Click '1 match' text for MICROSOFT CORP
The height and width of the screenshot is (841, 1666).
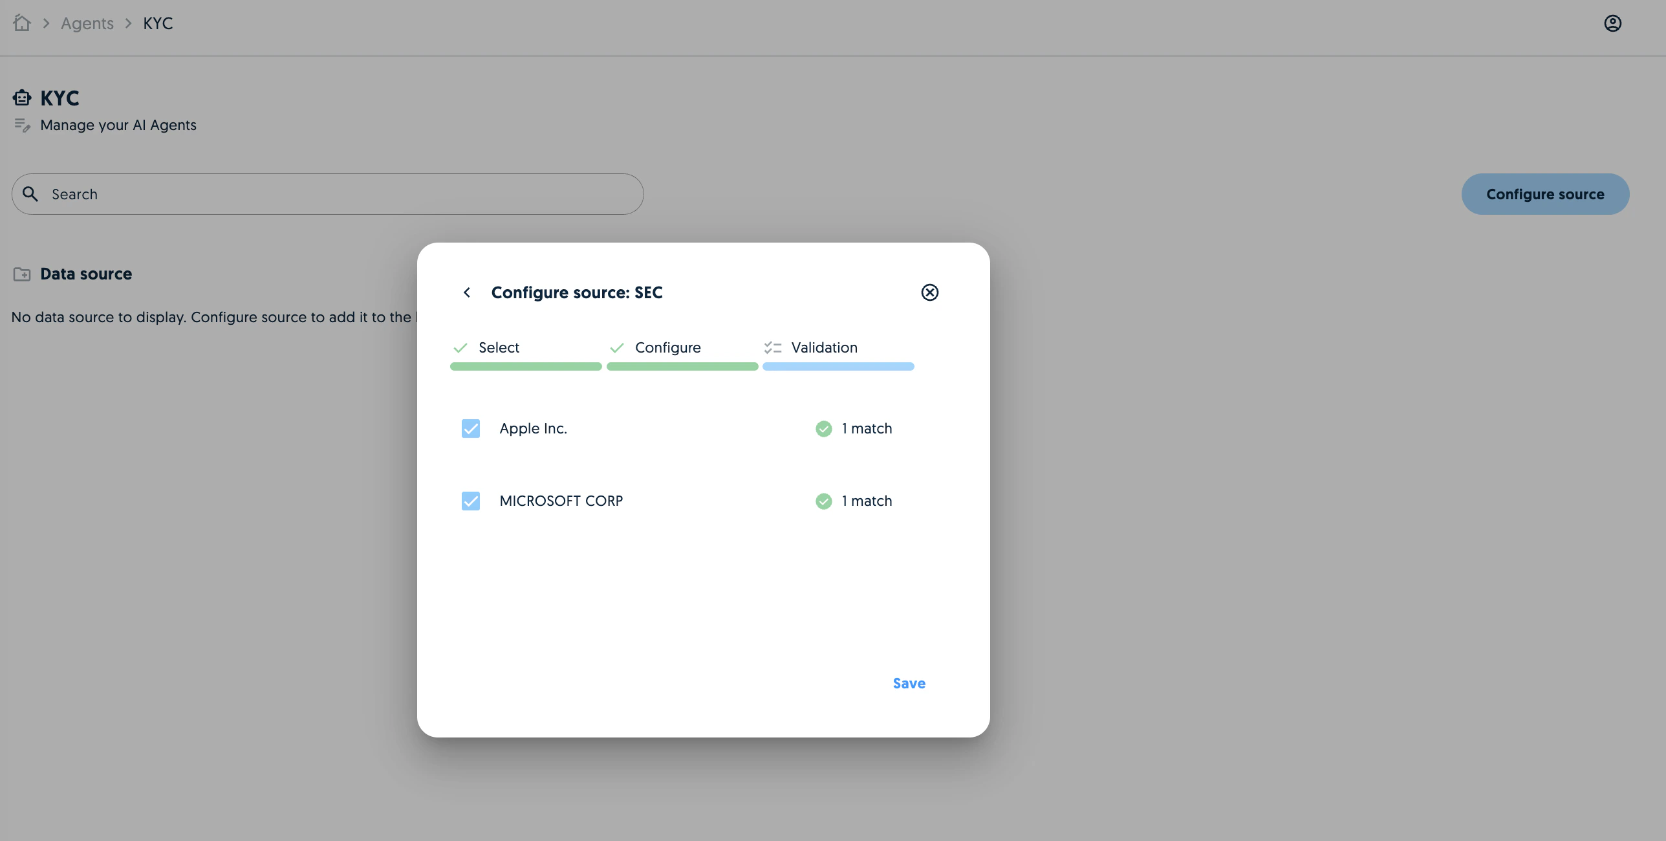(x=867, y=501)
